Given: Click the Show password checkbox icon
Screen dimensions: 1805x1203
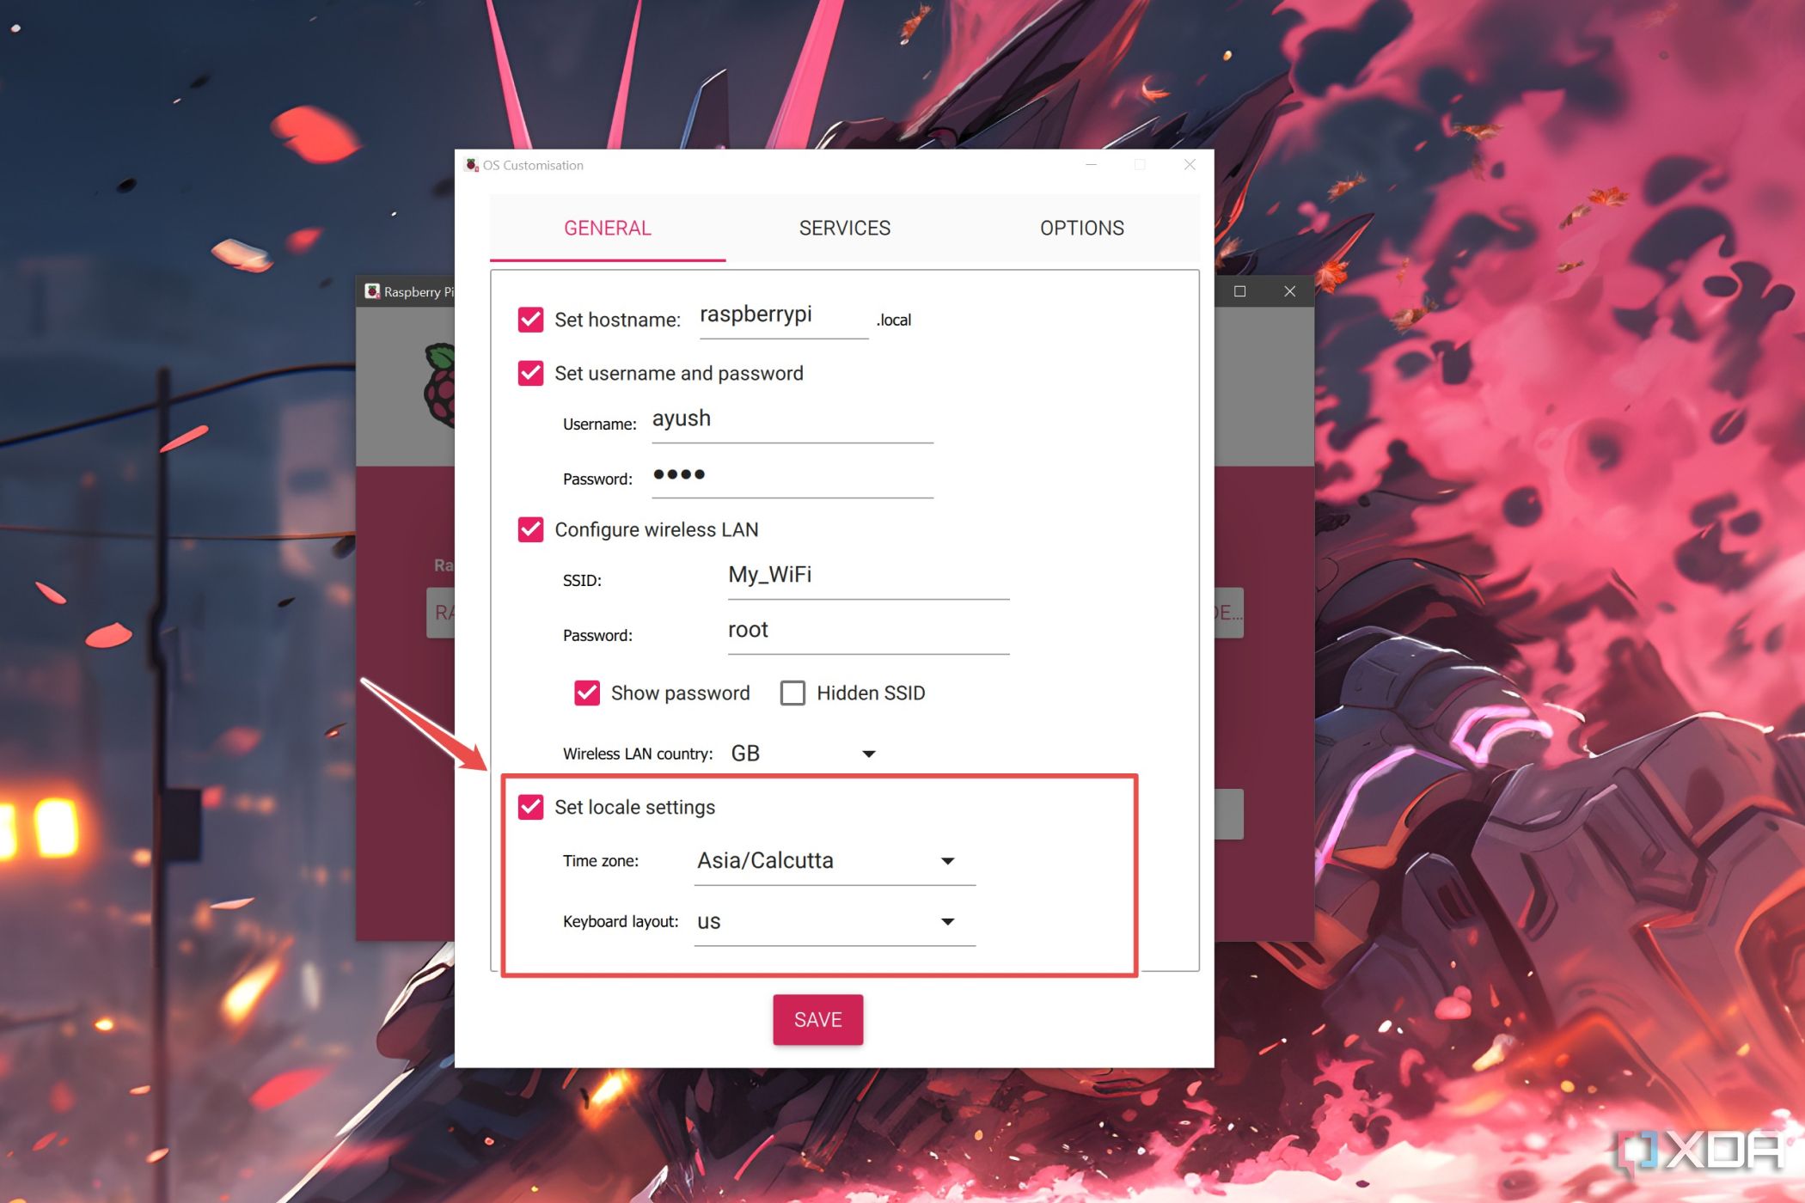Looking at the screenshot, I should pos(584,692).
